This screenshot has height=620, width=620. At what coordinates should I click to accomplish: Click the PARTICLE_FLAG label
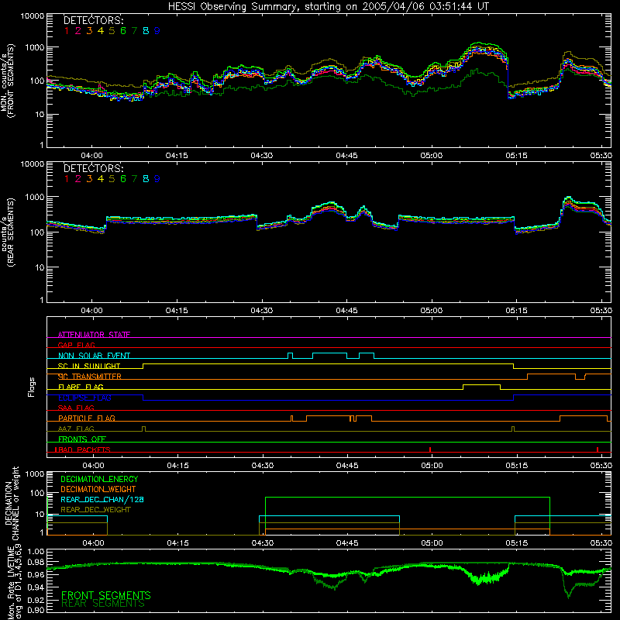coord(87,418)
